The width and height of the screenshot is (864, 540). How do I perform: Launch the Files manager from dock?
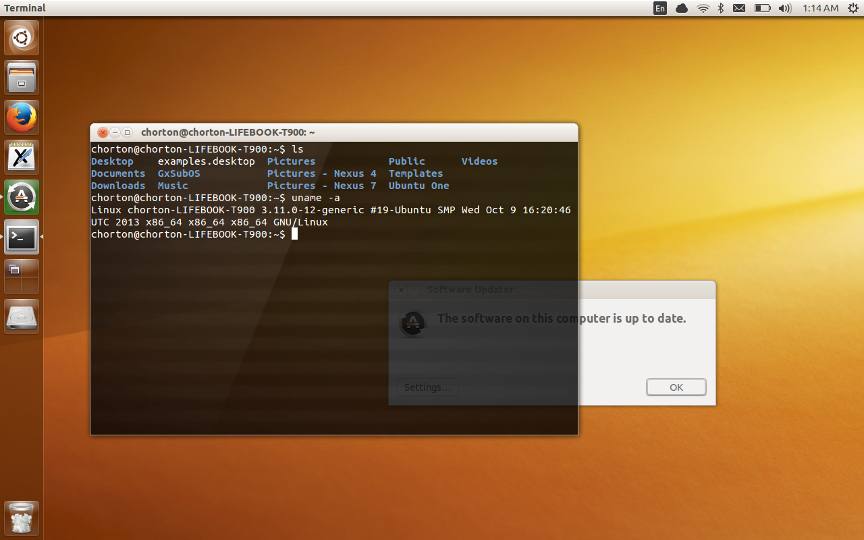pyautogui.click(x=22, y=78)
